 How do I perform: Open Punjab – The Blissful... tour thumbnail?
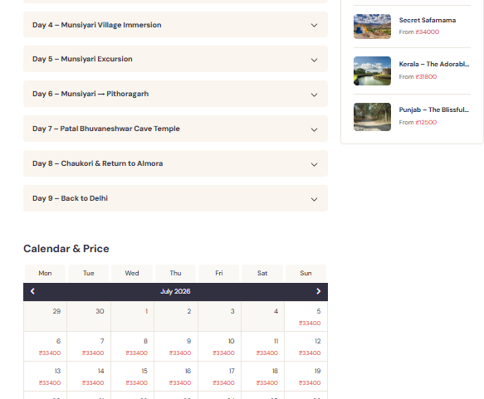[x=372, y=117]
